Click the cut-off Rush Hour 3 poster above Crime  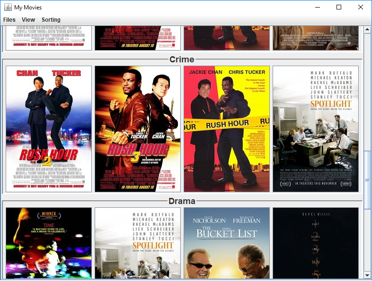pos(138,38)
